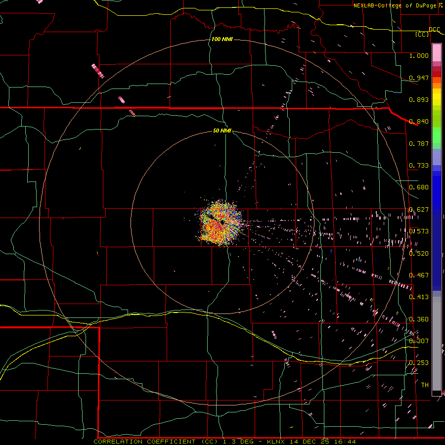Click the 0.680 scale value
Image resolution: width=445 pixels, height=445 pixels.
419,187
